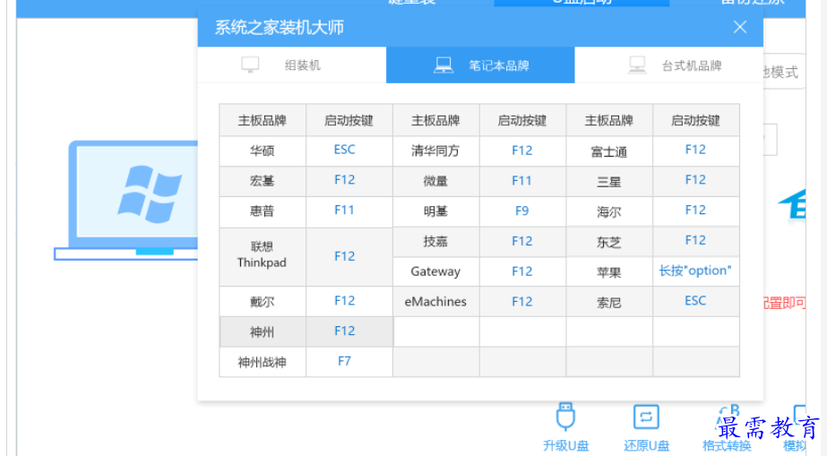827x456 pixels.
Task: Select the 东芝 brand cell
Action: (x=608, y=242)
